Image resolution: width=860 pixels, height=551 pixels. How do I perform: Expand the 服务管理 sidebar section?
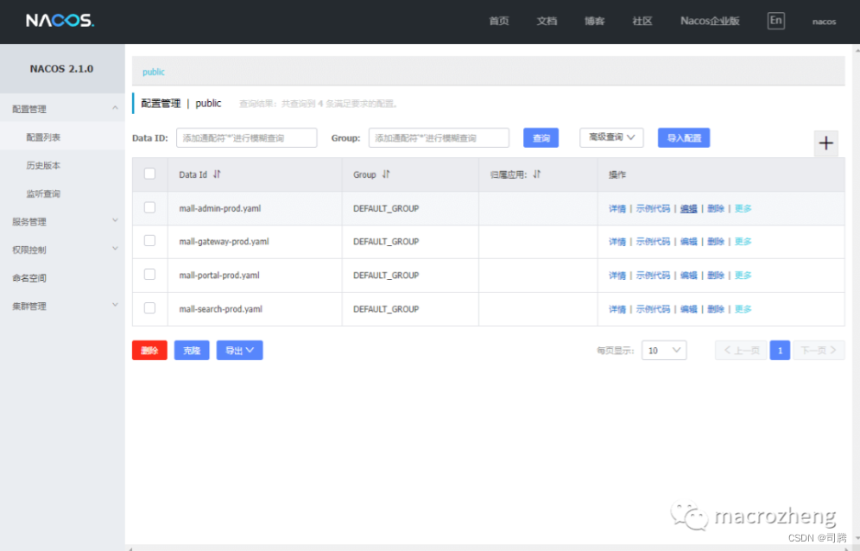pyautogui.click(x=52, y=221)
